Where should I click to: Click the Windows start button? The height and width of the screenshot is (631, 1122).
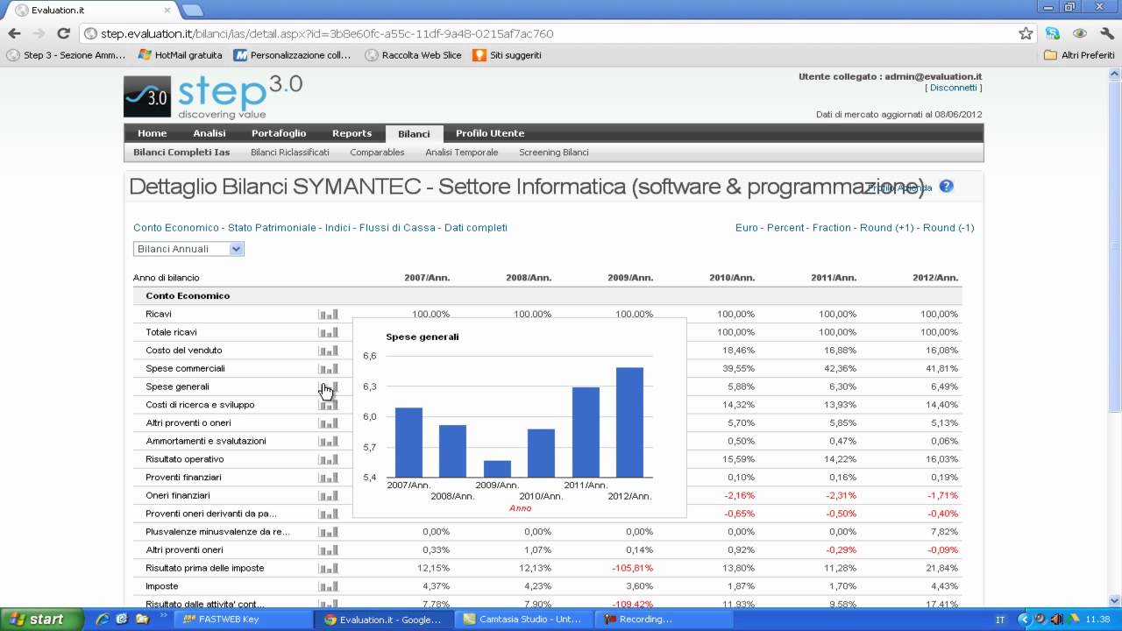(42, 619)
